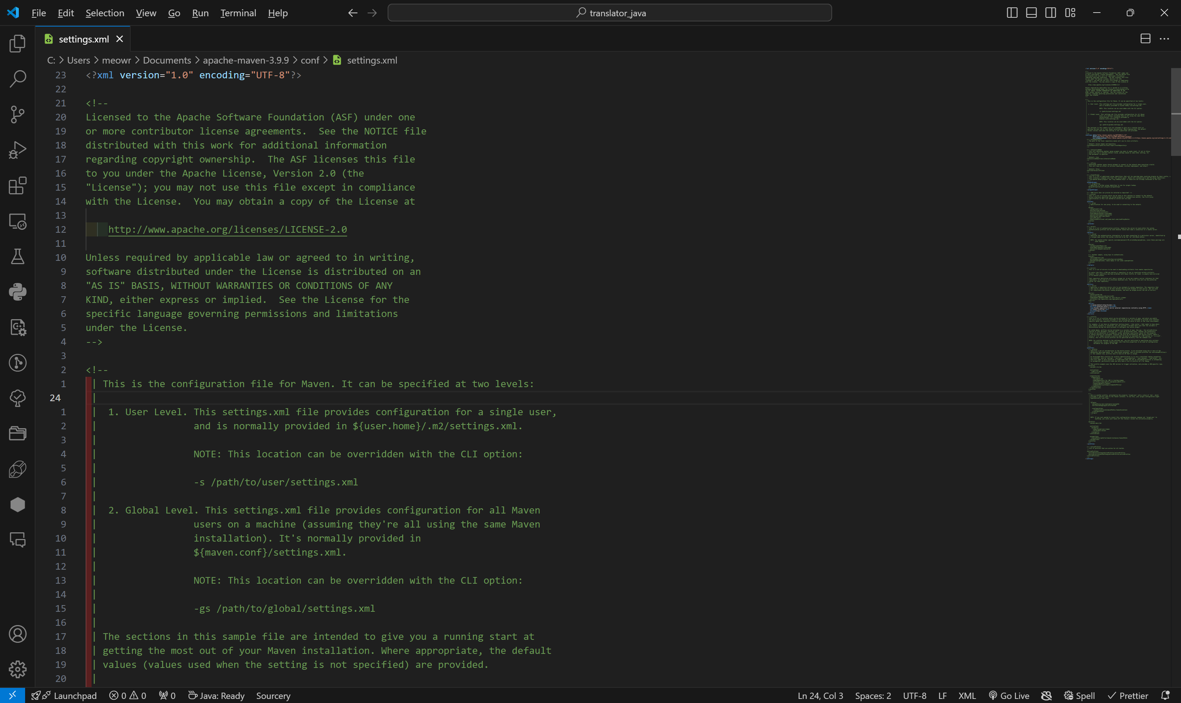The width and height of the screenshot is (1181, 703).
Task: Toggle the Secondary Side Bar layout button
Action: point(1050,13)
